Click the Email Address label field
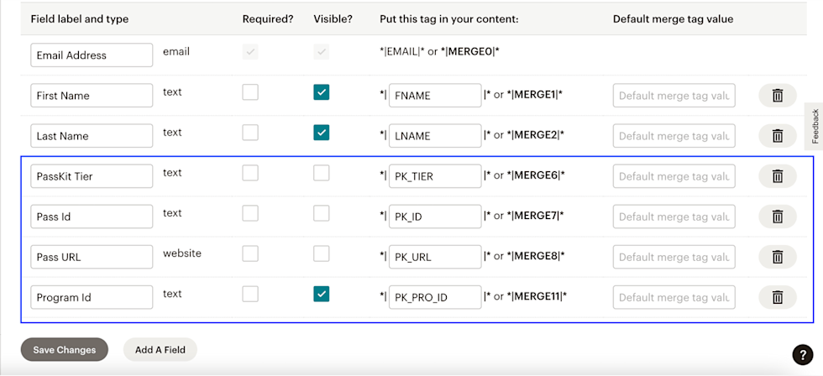Viewport: 823px width, 376px height. tap(92, 55)
